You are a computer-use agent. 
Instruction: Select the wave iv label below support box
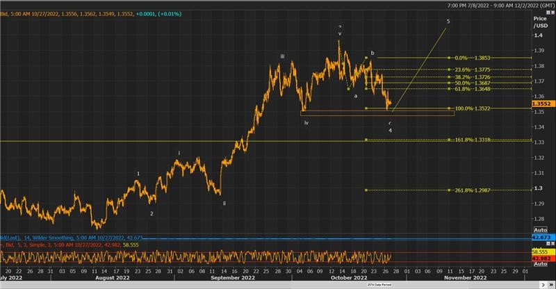point(306,123)
